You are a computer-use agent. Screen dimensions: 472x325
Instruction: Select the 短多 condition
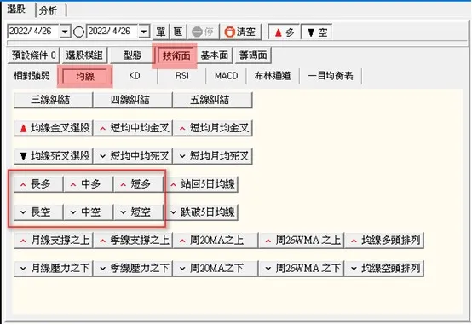click(x=138, y=184)
